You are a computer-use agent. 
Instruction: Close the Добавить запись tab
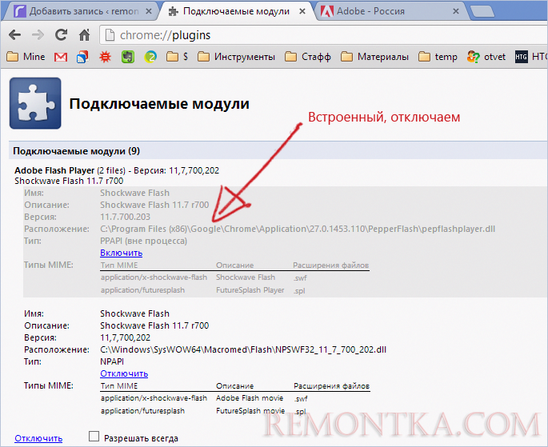coord(149,11)
